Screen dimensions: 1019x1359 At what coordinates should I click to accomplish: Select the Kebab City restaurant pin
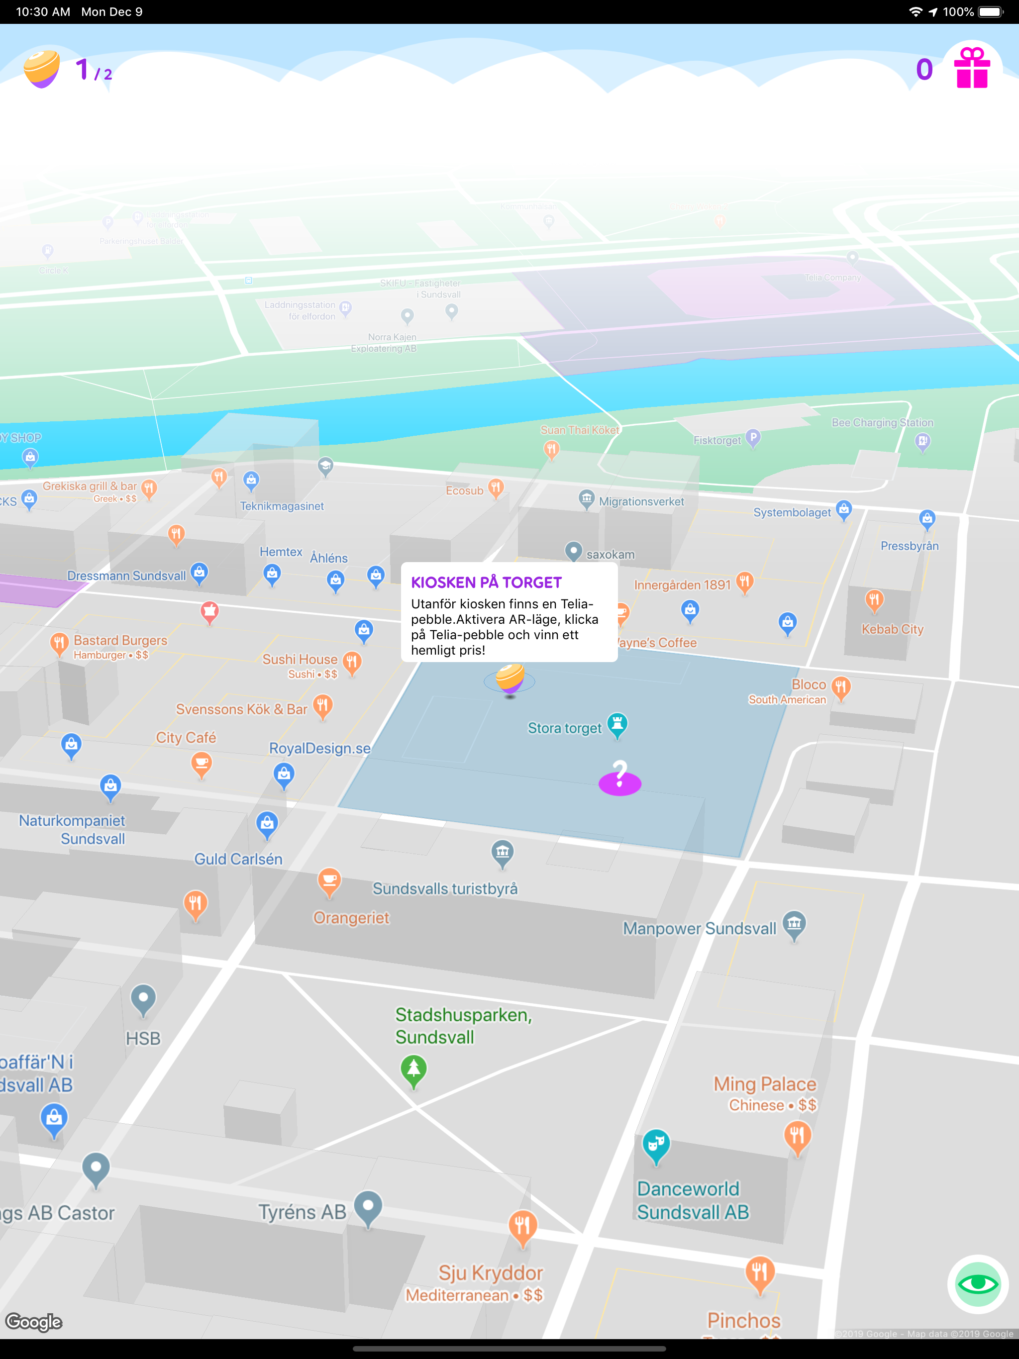(874, 601)
